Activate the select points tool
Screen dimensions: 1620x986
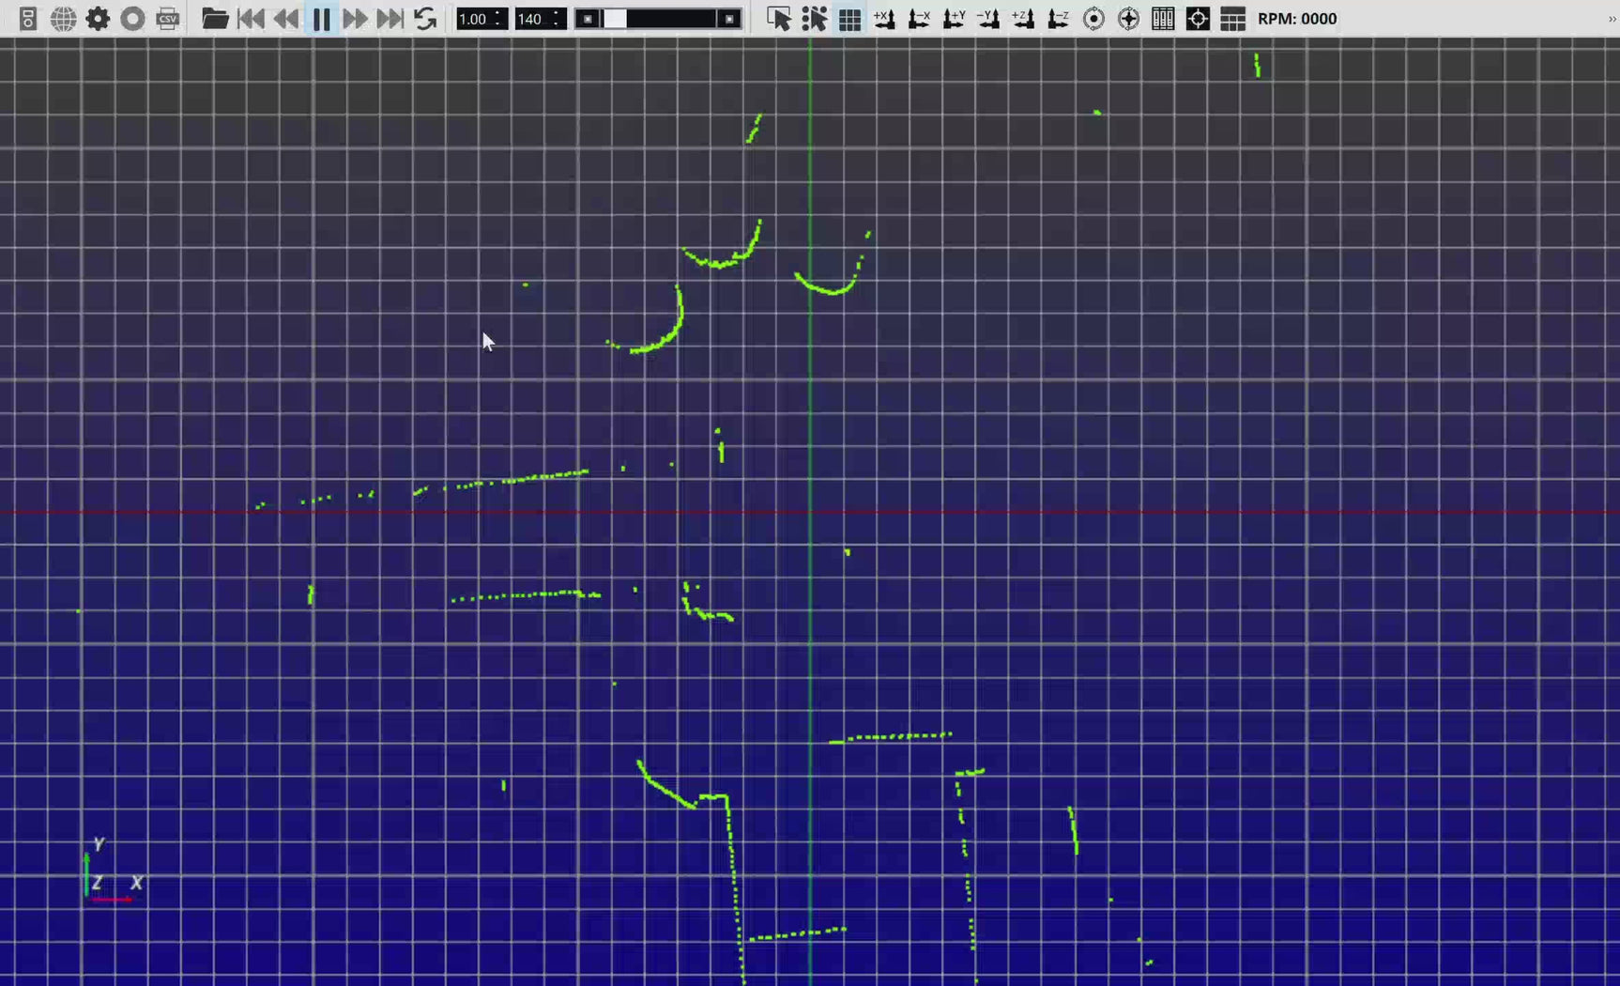814,19
